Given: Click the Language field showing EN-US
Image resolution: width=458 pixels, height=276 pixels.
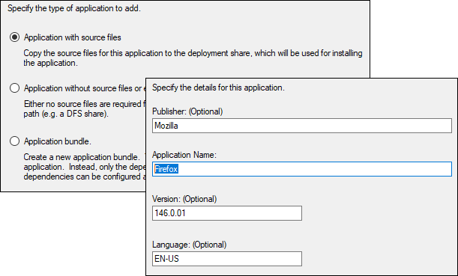Looking at the screenshot, I should point(227,259).
